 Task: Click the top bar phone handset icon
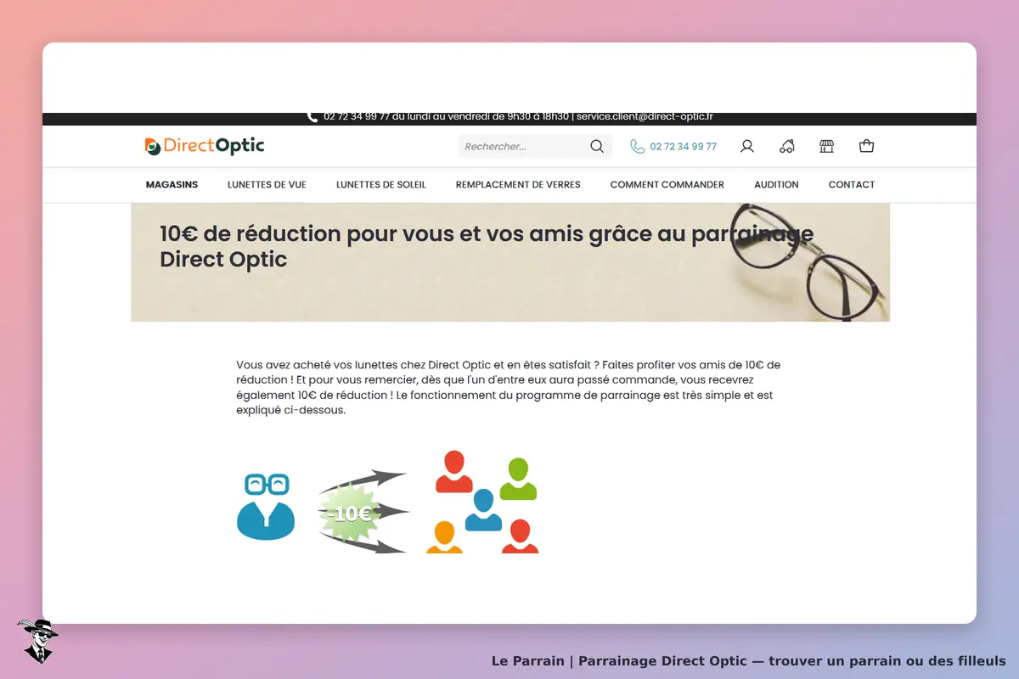coord(312,117)
